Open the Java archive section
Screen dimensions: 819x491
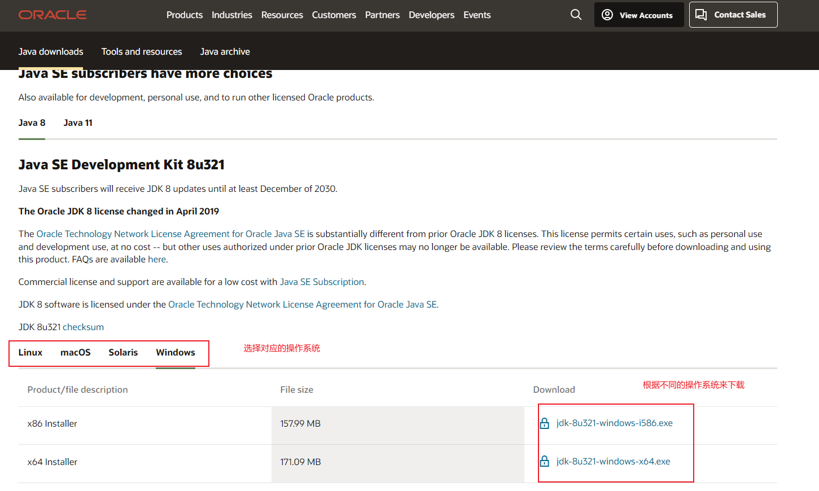click(x=225, y=51)
